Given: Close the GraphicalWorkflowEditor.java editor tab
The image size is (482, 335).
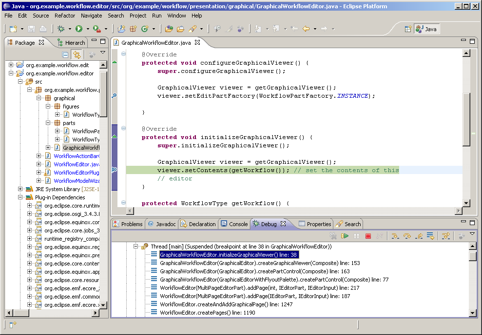Looking at the screenshot, I should 197,42.
